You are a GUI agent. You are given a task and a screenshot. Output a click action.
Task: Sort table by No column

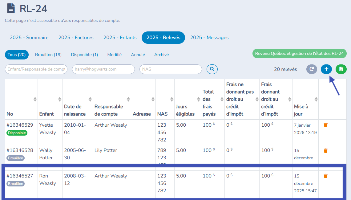tap(35, 99)
